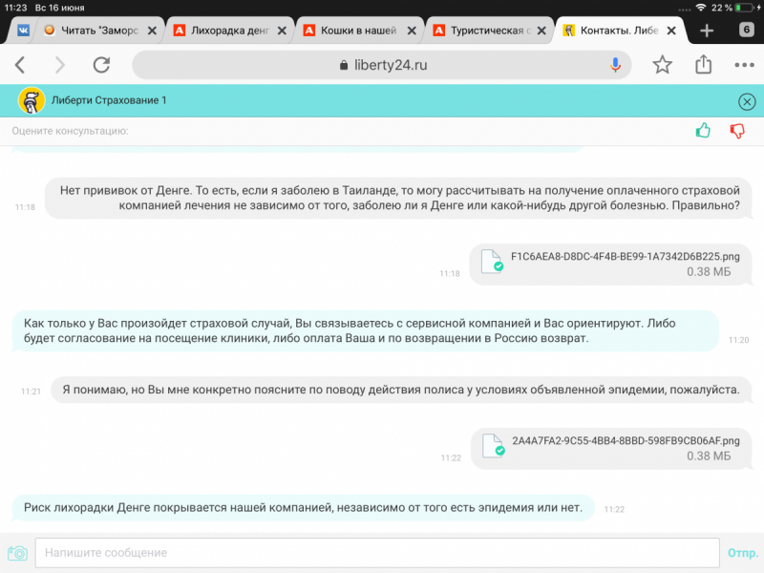
Task: Show tab switcher with 6 tabs
Action: click(x=746, y=30)
